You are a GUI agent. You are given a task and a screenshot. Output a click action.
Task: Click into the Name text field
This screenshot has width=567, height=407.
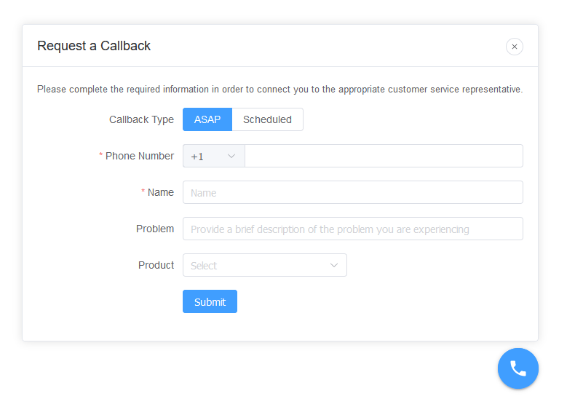tap(352, 192)
